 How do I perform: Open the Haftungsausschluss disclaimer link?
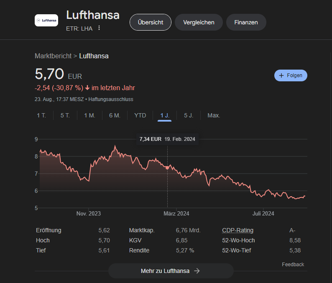111,99
